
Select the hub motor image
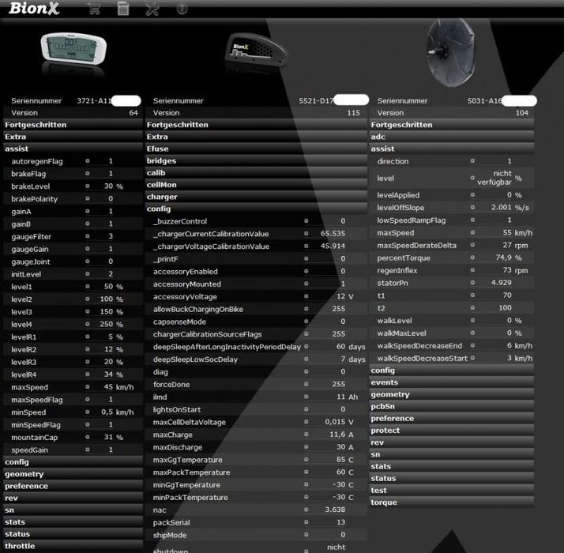450,52
